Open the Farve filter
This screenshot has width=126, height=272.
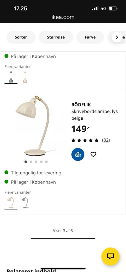tap(90, 37)
